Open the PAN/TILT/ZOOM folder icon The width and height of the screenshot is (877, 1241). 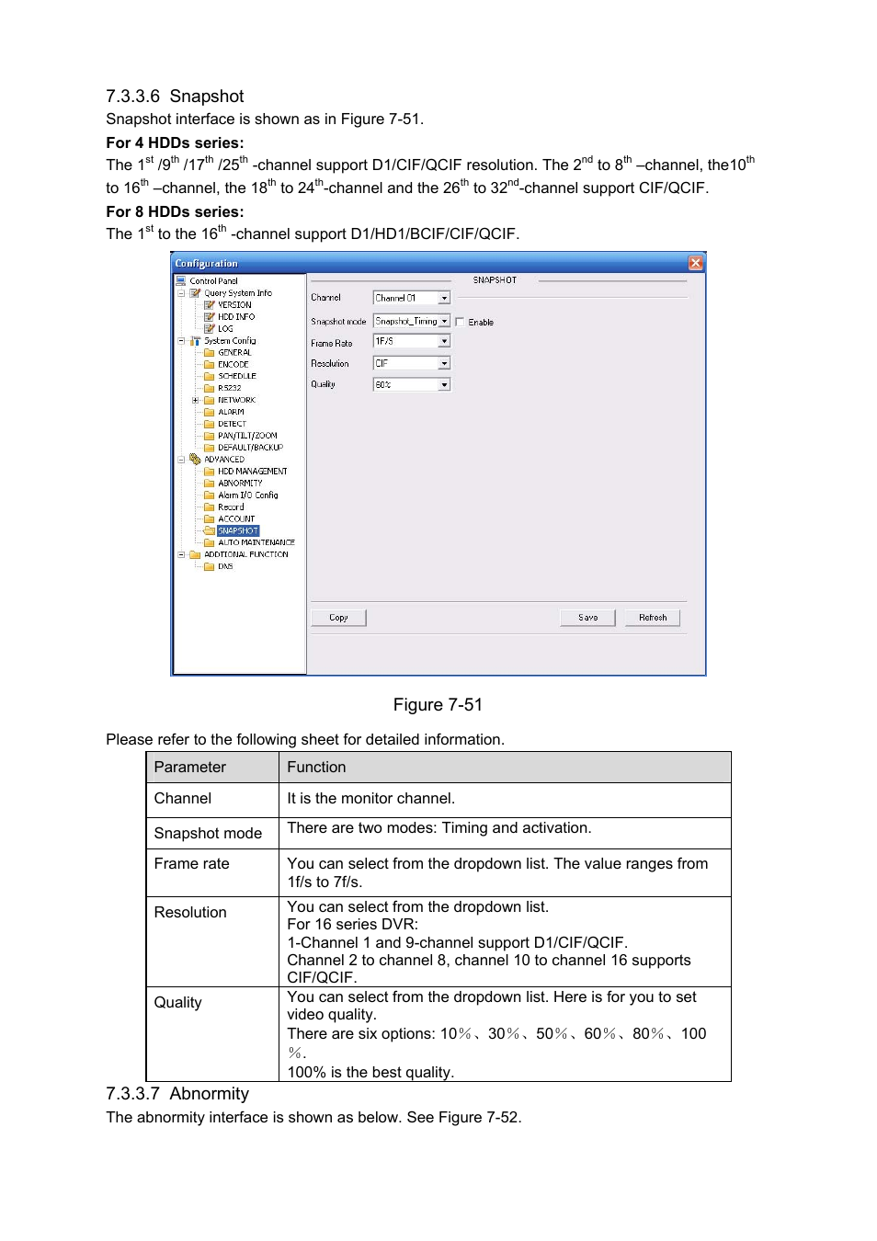(210, 436)
